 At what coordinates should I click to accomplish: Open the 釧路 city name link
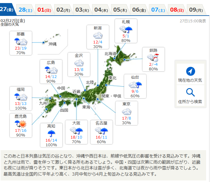coord(153,50)
